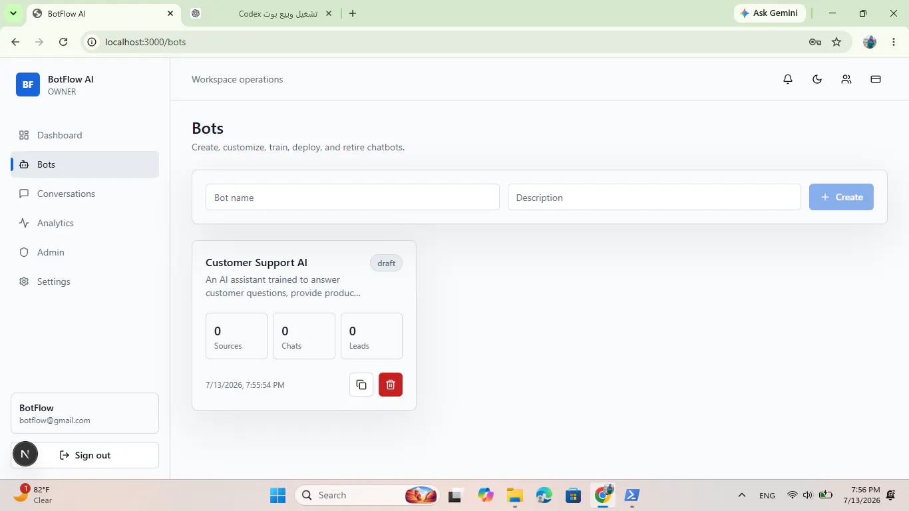Open Admin in the sidebar
Screen dimensions: 909x511
point(85,252)
